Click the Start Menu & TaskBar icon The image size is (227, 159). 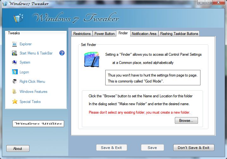click(15, 53)
